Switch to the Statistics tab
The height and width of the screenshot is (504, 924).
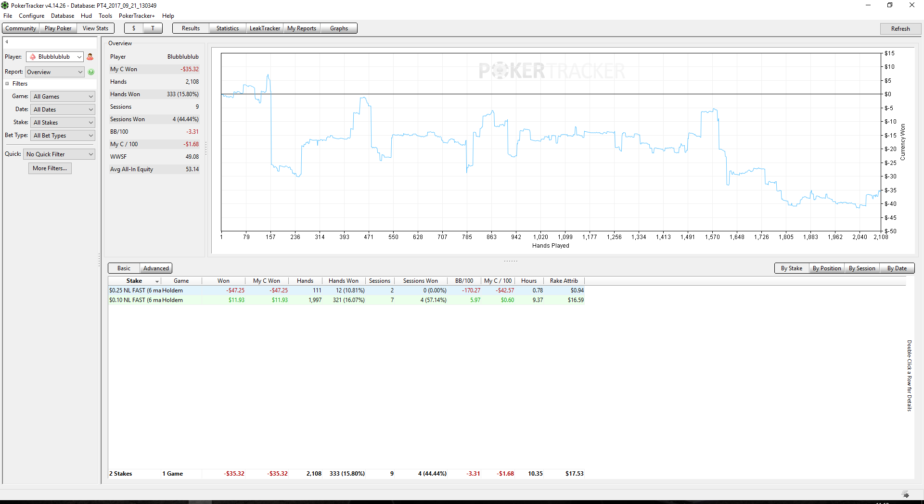(228, 28)
